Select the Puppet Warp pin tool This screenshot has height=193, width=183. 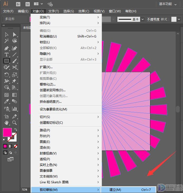click(14, 81)
